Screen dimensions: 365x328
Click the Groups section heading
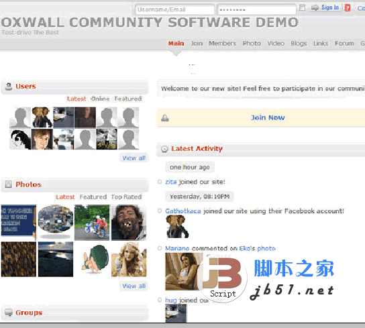click(x=29, y=313)
